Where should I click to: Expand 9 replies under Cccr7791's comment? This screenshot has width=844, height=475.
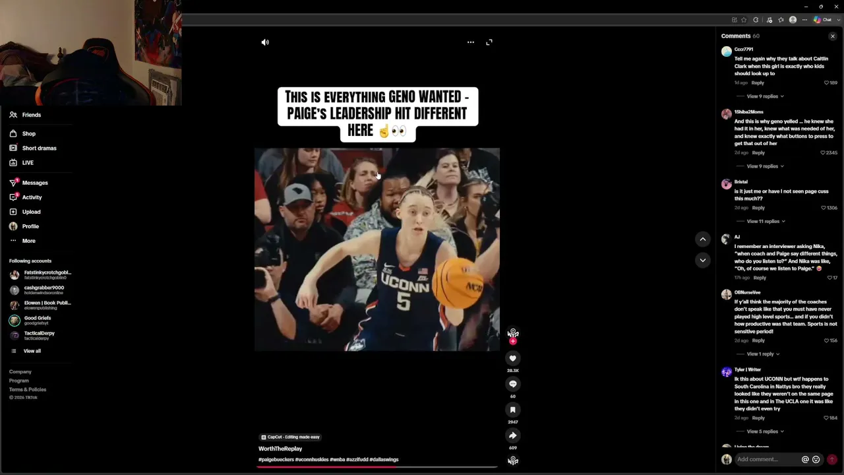[x=765, y=96]
